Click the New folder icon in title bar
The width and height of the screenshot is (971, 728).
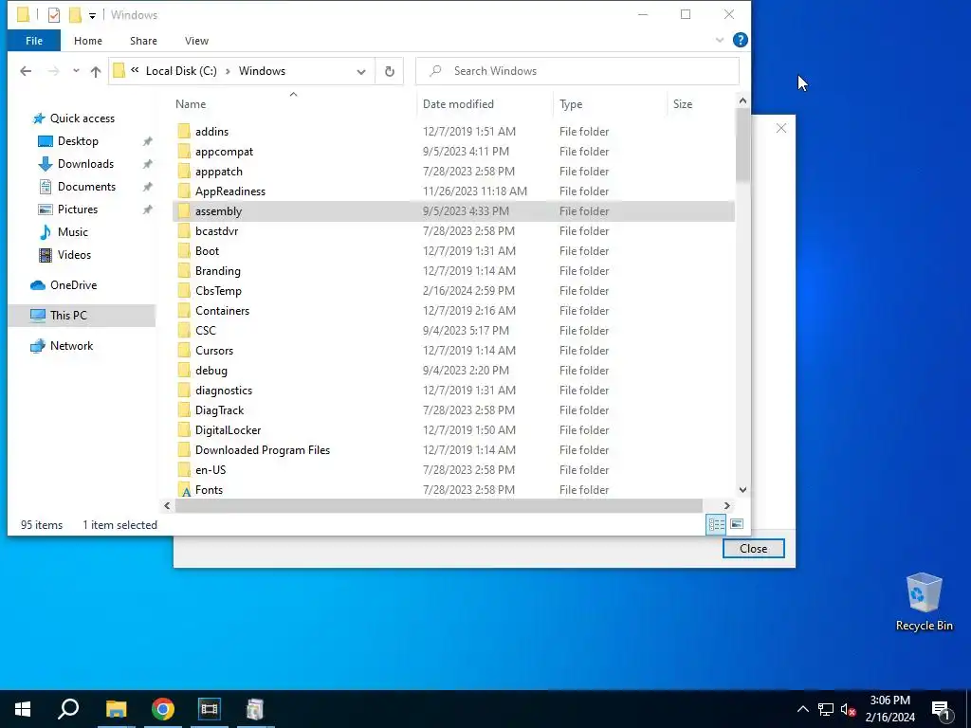pos(75,15)
